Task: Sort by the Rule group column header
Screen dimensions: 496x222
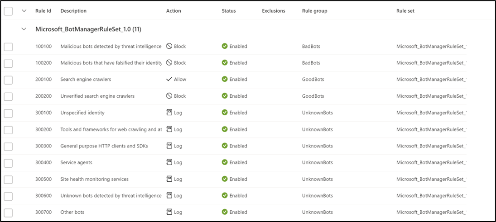Action: click(x=314, y=11)
